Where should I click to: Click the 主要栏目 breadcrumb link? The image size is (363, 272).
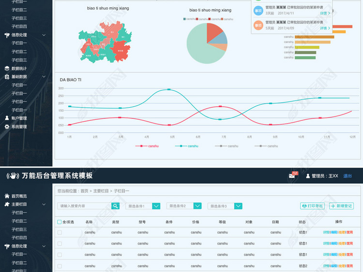tap(101, 191)
